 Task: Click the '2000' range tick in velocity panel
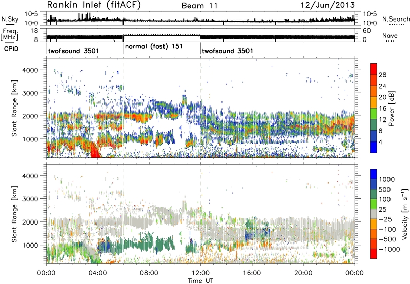point(30,222)
